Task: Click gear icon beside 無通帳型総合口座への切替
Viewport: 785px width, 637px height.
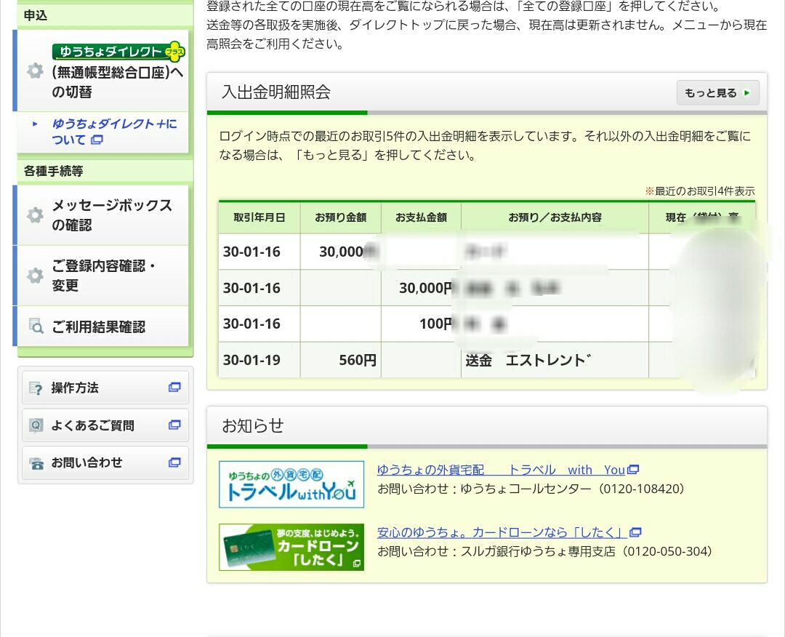Action: point(35,71)
